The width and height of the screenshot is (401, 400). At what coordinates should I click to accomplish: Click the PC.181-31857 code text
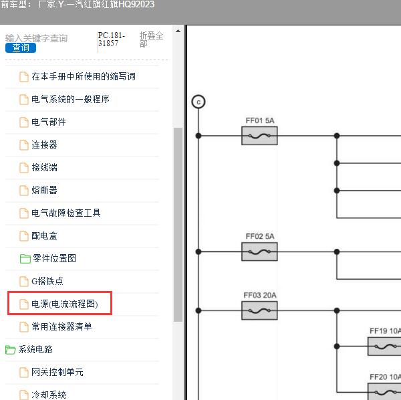pos(112,39)
